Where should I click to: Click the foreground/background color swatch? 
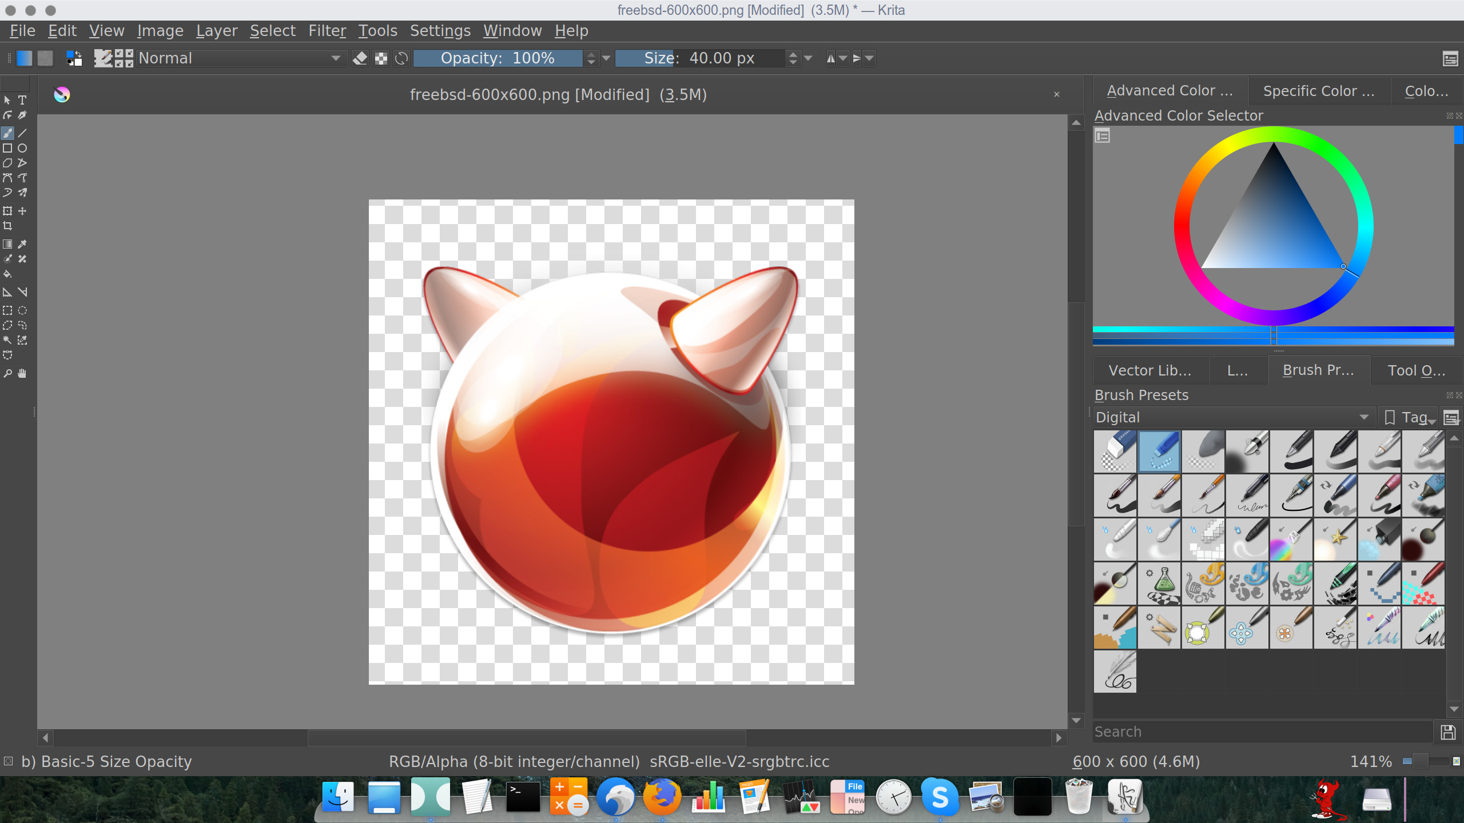point(74,58)
